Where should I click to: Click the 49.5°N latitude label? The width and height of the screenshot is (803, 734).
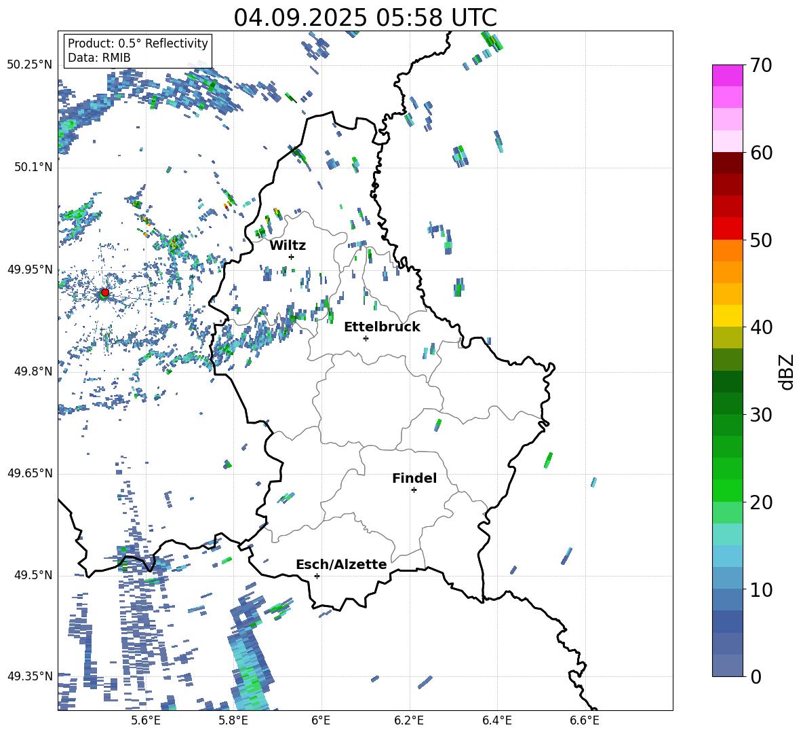click(x=33, y=574)
